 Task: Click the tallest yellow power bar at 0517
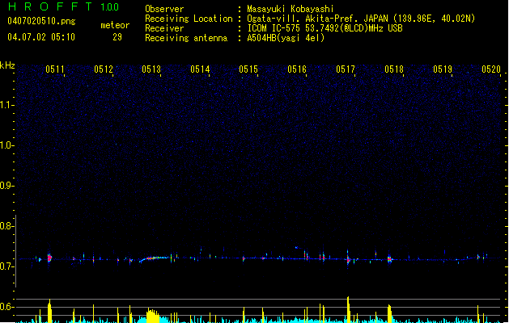tap(348, 309)
